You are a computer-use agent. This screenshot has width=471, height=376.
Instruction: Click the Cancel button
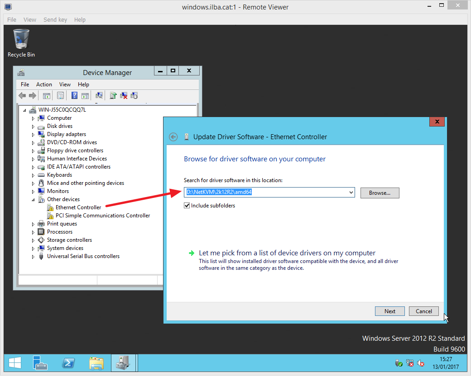click(x=423, y=311)
